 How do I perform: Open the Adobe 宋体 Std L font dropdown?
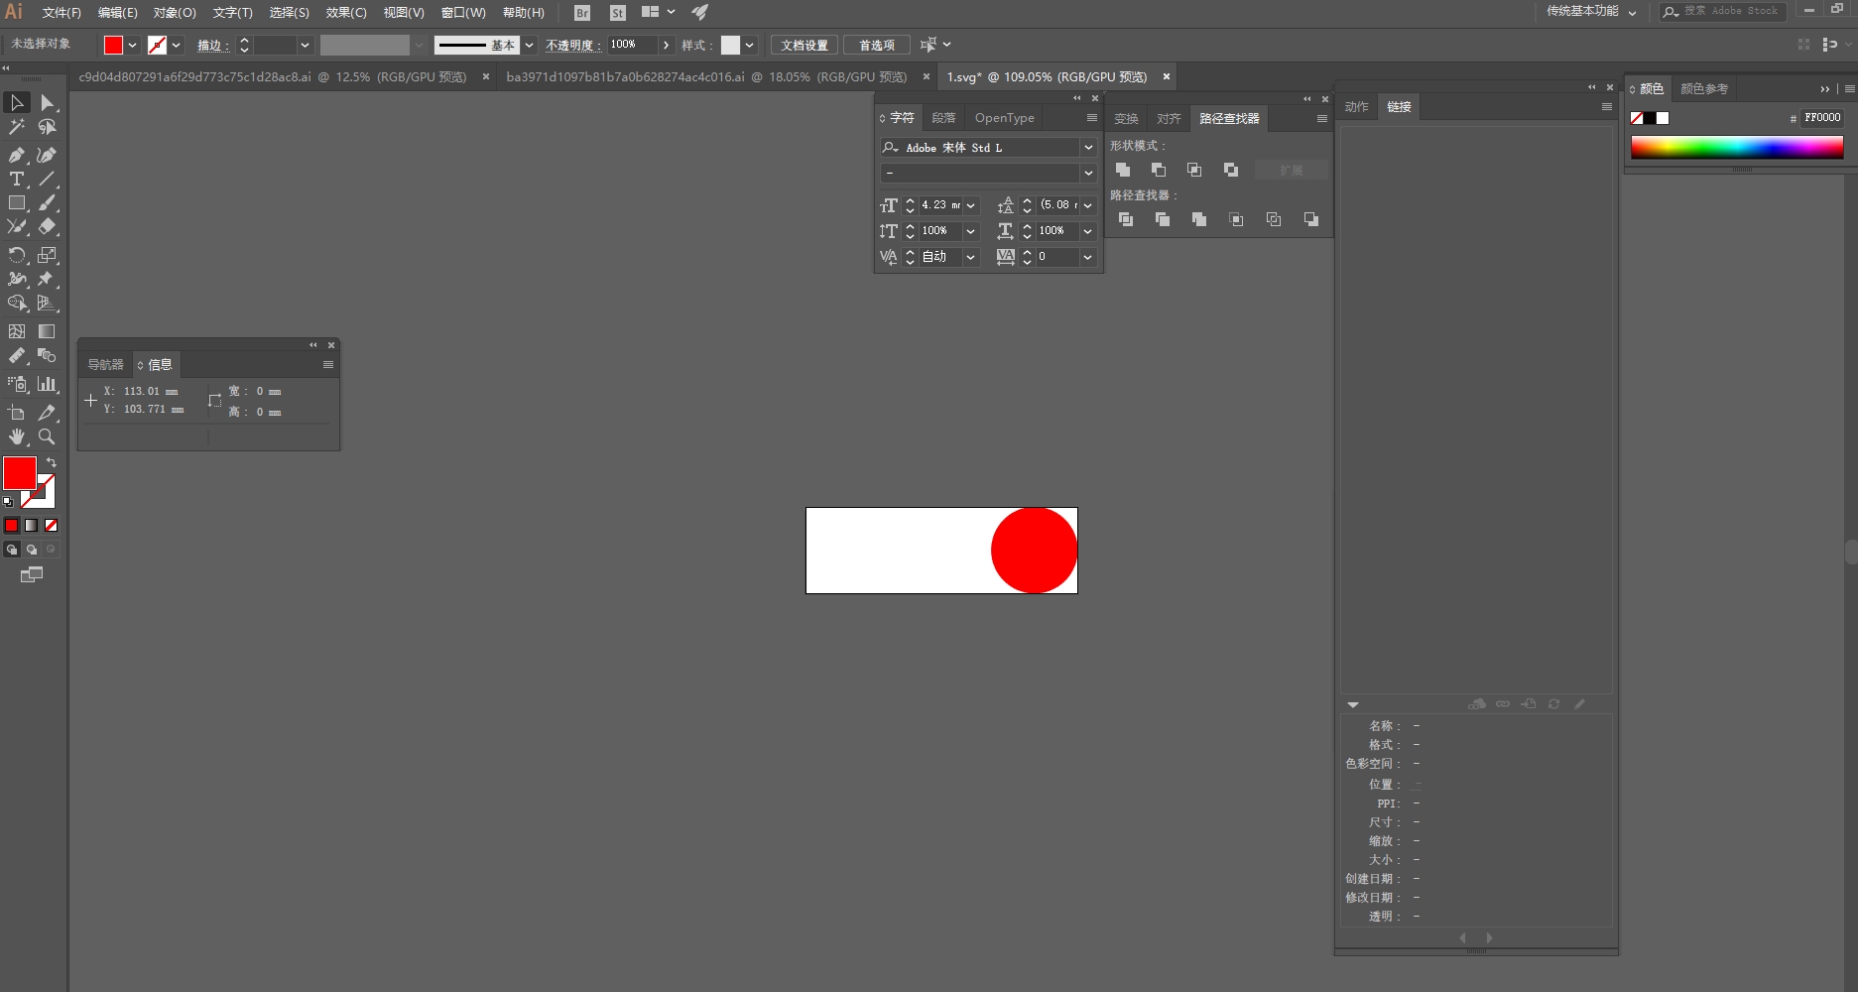1088,148
